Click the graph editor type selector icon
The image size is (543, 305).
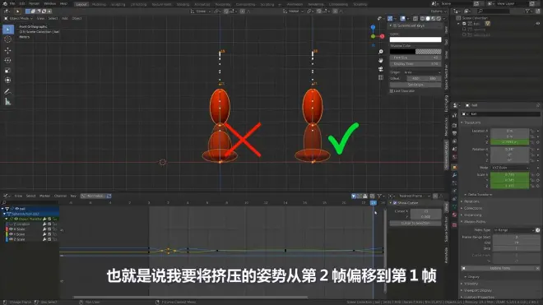click(x=7, y=196)
